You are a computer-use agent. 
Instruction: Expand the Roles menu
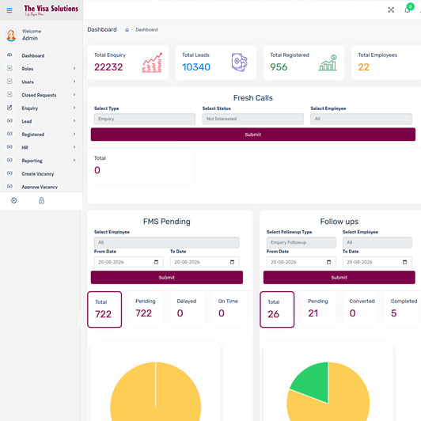click(41, 69)
